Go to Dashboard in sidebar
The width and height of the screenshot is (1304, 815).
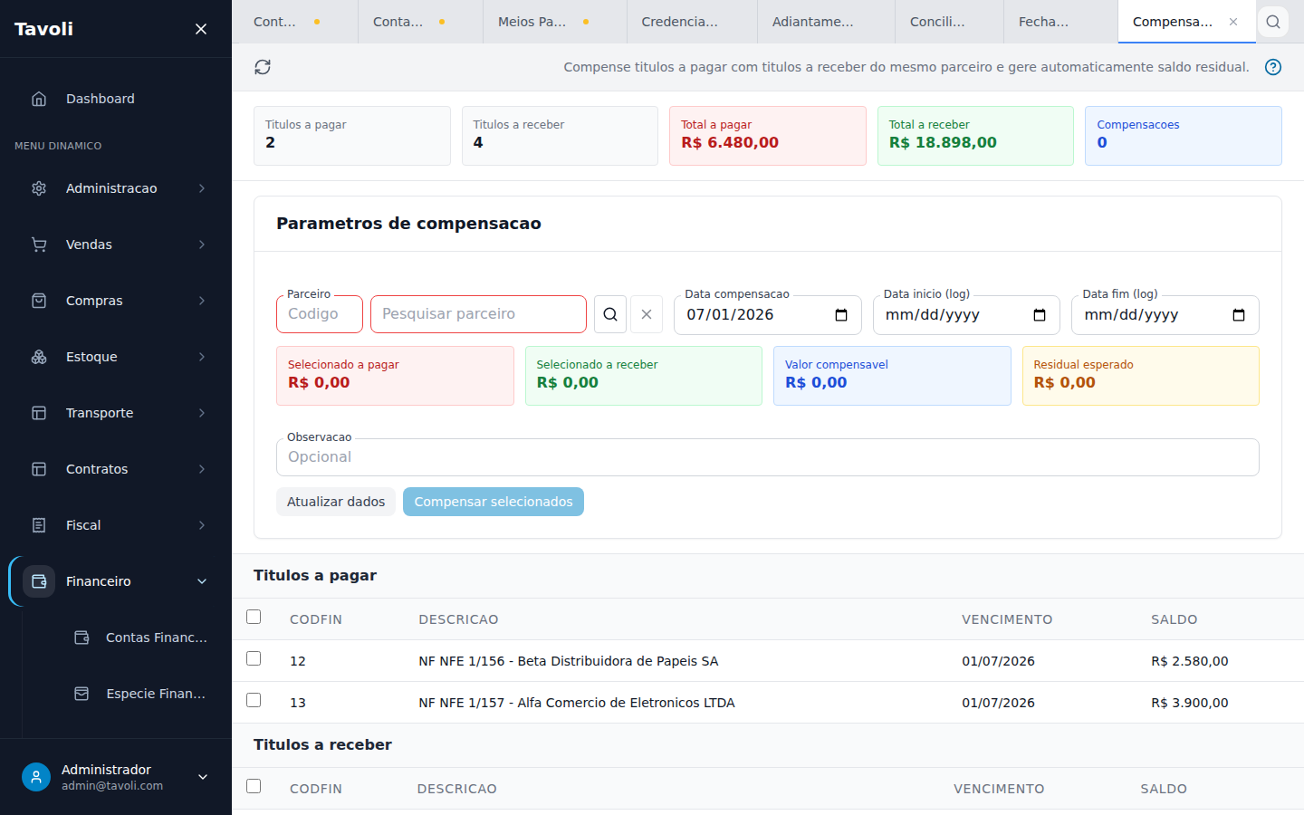pyautogui.click(x=116, y=99)
